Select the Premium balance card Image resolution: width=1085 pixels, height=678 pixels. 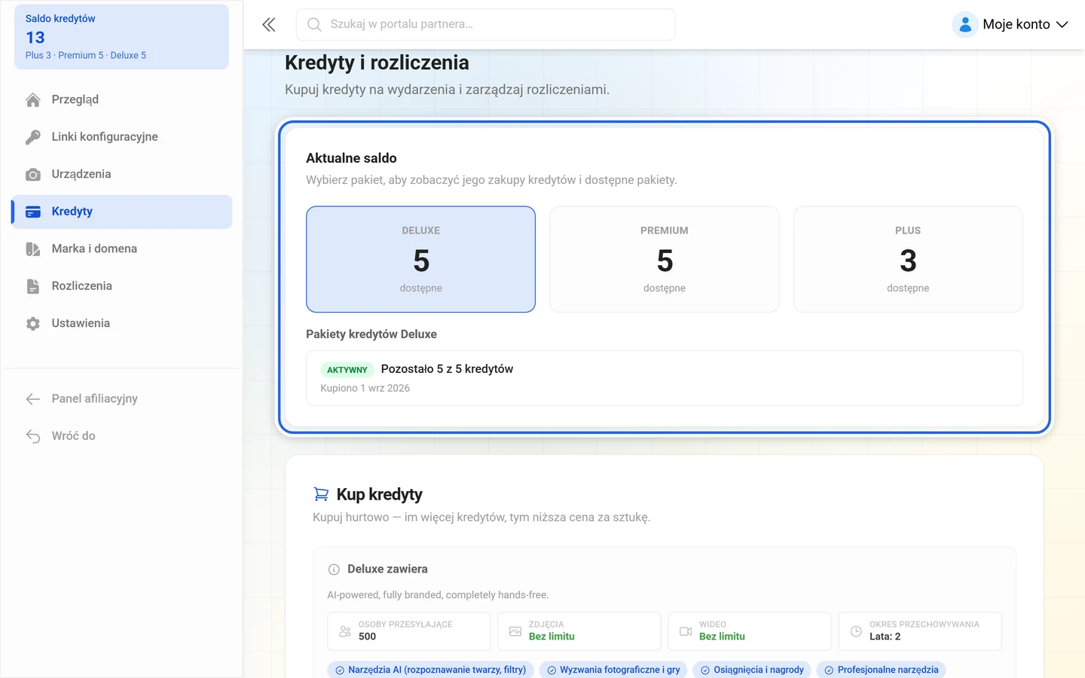665,259
